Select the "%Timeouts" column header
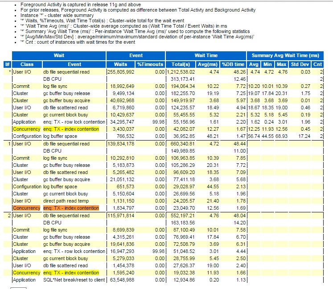 tap(150, 64)
